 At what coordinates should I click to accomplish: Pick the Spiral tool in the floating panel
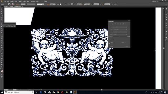(x=9, y=26)
